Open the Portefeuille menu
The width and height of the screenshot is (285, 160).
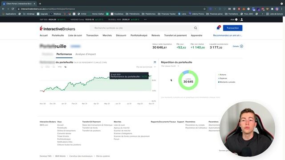click(58, 36)
